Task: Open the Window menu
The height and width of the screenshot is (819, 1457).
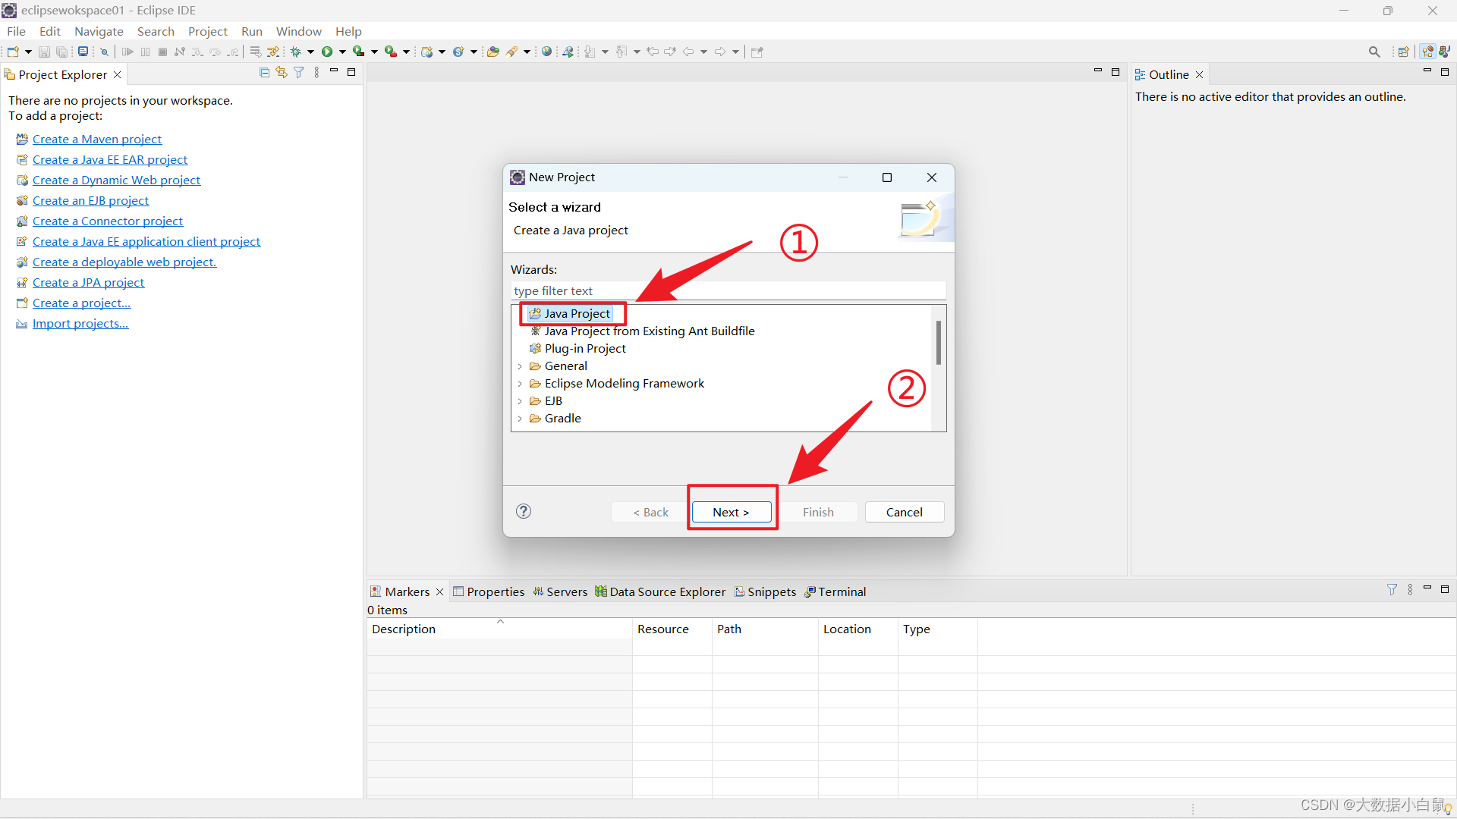Action: click(298, 31)
